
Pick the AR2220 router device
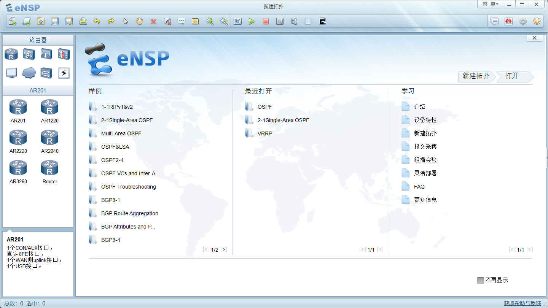pyautogui.click(x=18, y=141)
